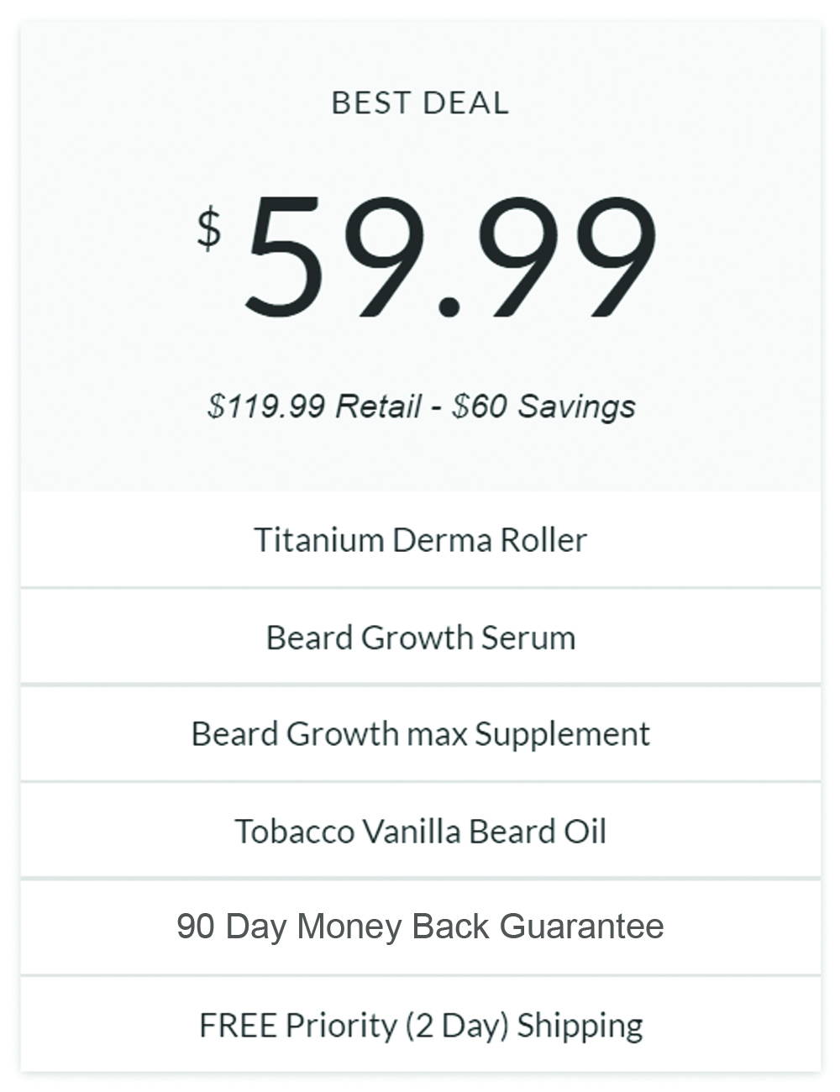Click the dollar sign symbol

coord(209,228)
